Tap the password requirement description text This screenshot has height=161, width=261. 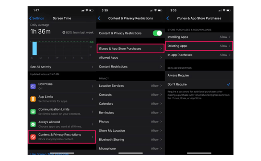click(x=199, y=95)
